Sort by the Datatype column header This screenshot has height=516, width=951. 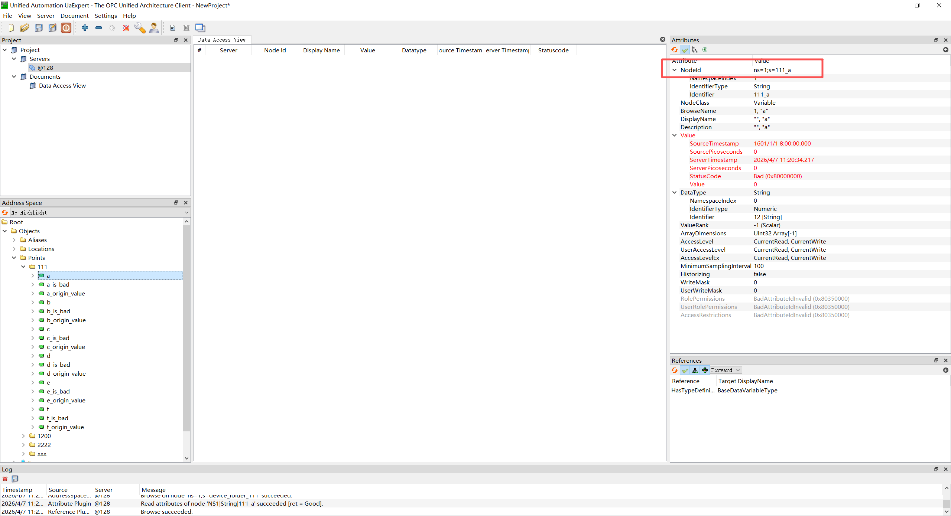coord(414,50)
